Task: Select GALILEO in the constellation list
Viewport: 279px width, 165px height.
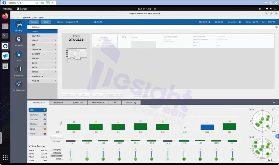Action: [x=37, y=119]
